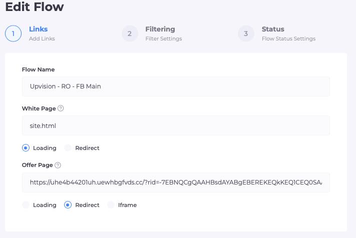Click the Flow Status Settings subtitle
Viewport: 356px width, 238px height.
click(x=288, y=39)
